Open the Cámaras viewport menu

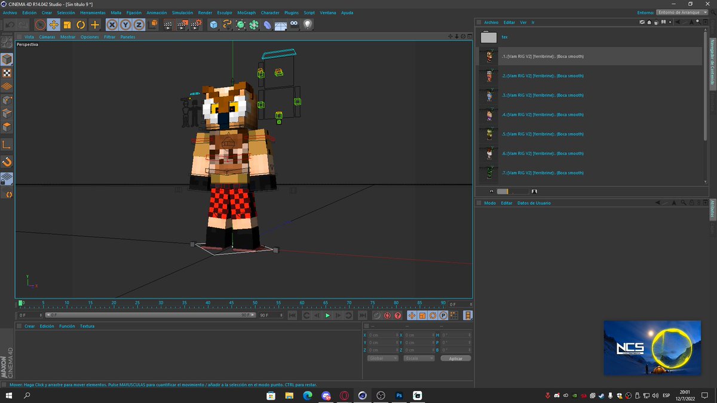(47, 37)
